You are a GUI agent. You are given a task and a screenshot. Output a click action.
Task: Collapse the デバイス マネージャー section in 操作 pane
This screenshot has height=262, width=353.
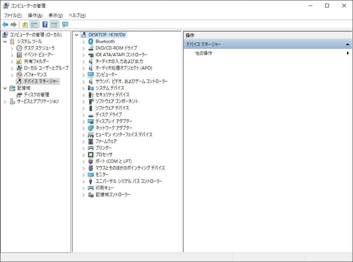point(347,44)
